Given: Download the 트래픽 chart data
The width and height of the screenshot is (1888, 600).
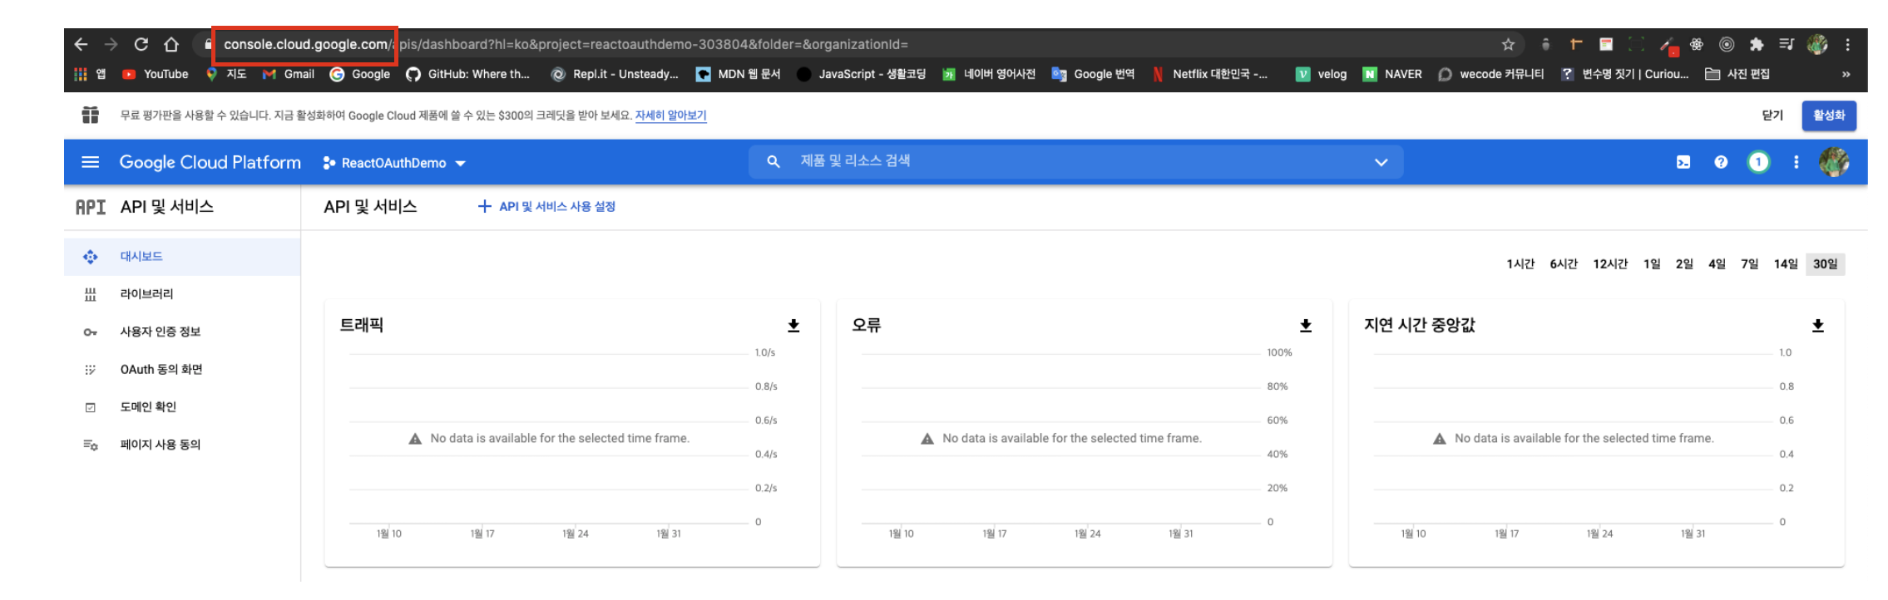Looking at the screenshot, I should (x=793, y=325).
